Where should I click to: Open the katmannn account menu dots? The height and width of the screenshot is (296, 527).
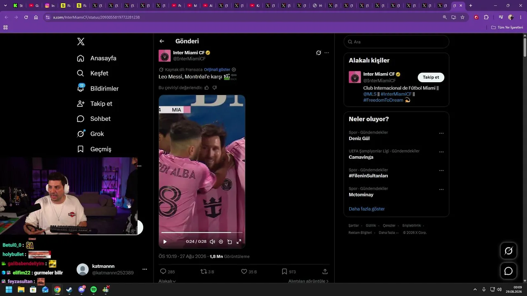pos(145,269)
